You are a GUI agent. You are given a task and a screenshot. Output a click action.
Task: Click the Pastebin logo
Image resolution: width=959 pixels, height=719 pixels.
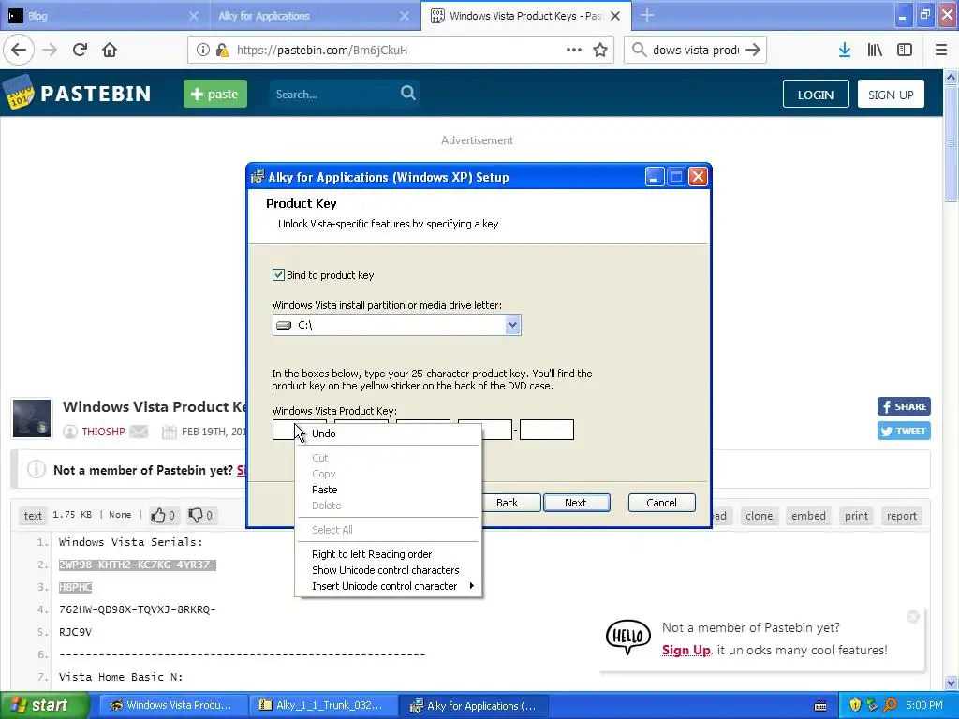click(x=77, y=93)
